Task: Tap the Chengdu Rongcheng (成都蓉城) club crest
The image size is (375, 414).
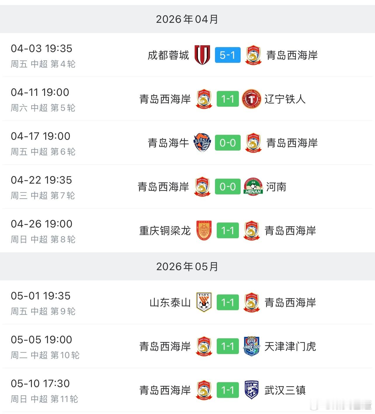Action: coord(202,55)
